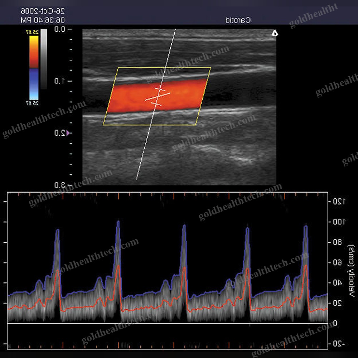The height and width of the screenshot is (358, 358).
Task: Click the 26-Oct-2006 date text
Action: (x=43, y=11)
